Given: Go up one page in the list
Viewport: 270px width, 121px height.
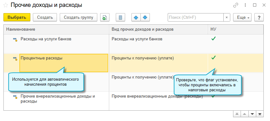Looking at the screenshot, I should (245, 114).
